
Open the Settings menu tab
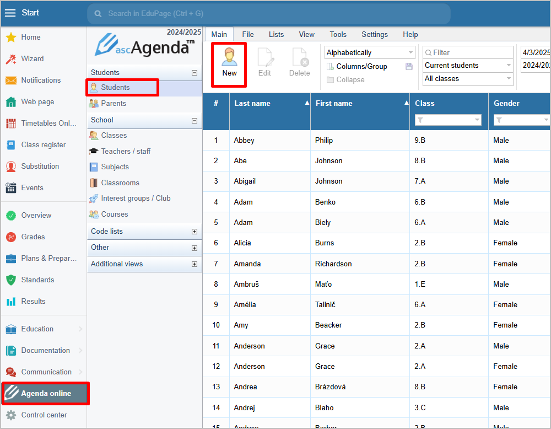point(375,34)
